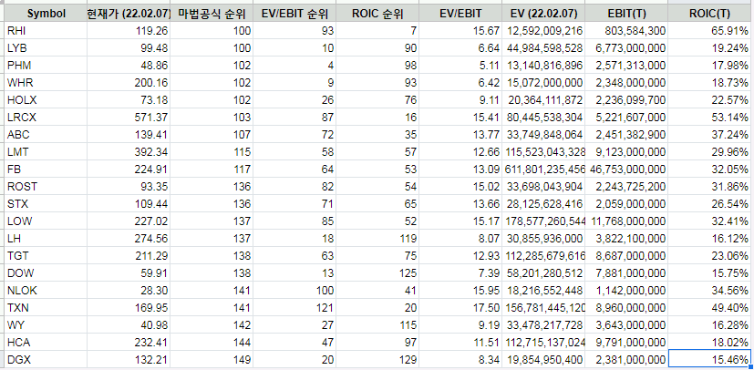Click the DOW symbol cell
Viewport: 754px width, 370px height.
click(x=46, y=272)
